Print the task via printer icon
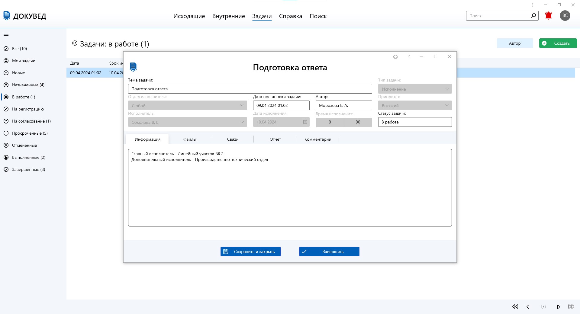The height and width of the screenshot is (314, 580). point(395,56)
